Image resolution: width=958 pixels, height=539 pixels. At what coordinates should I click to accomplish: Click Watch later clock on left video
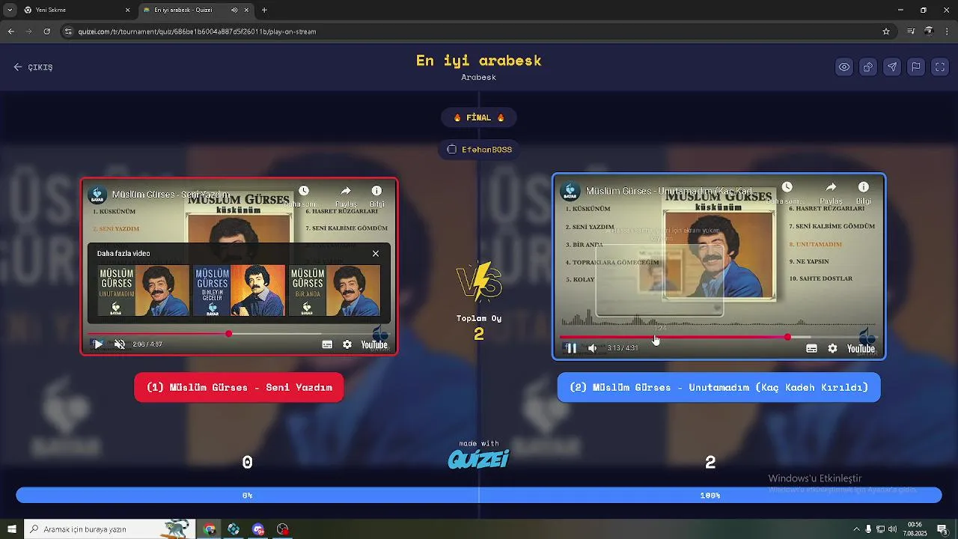point(303,192)
